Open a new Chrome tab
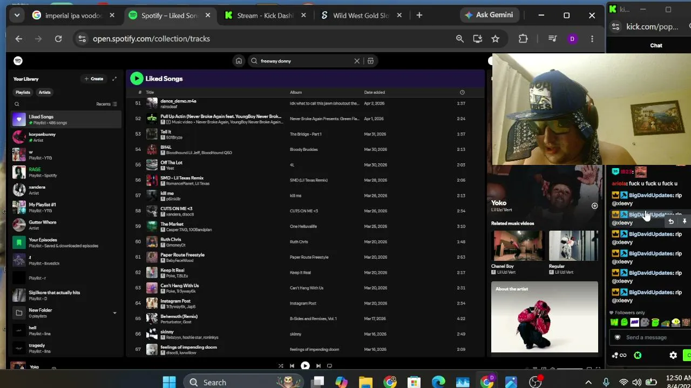 click(419, 16)
